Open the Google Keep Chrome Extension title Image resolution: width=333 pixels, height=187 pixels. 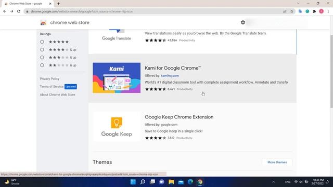tap(179, 117)
